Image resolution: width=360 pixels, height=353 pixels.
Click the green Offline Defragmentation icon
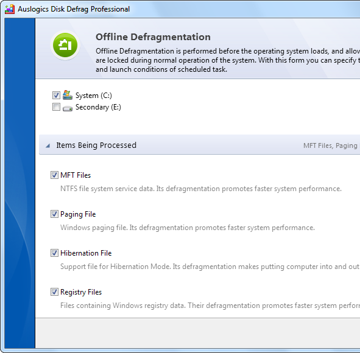pyautogui.click(x=65, y=45)
